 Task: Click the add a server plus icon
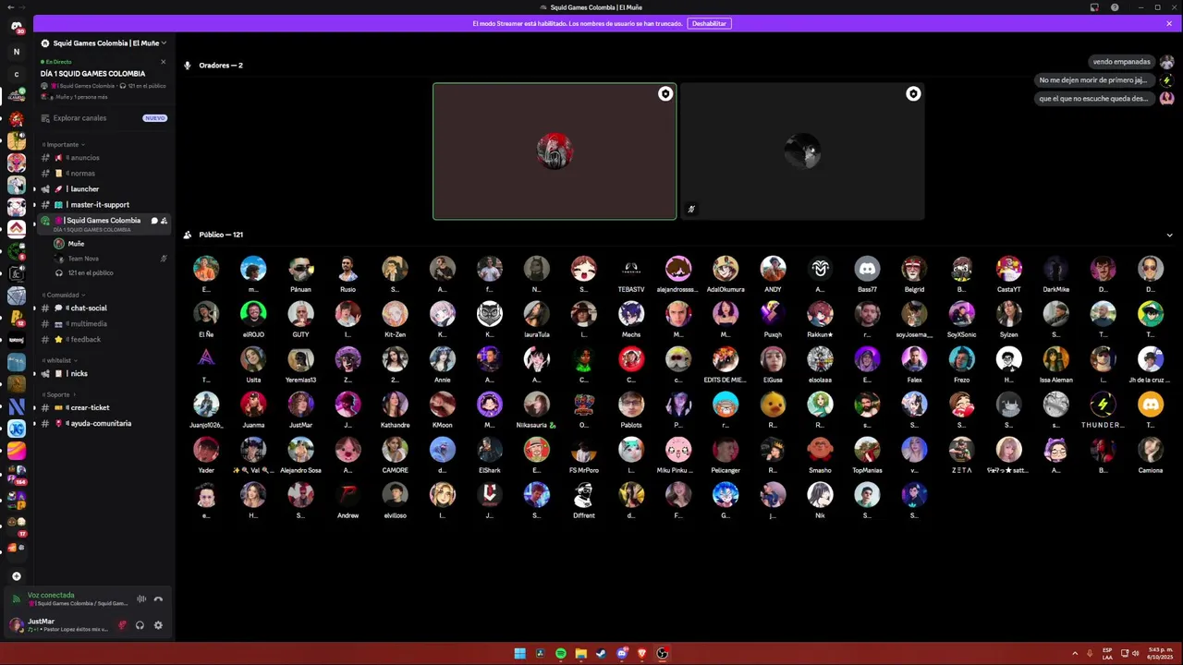click(16, 576)
